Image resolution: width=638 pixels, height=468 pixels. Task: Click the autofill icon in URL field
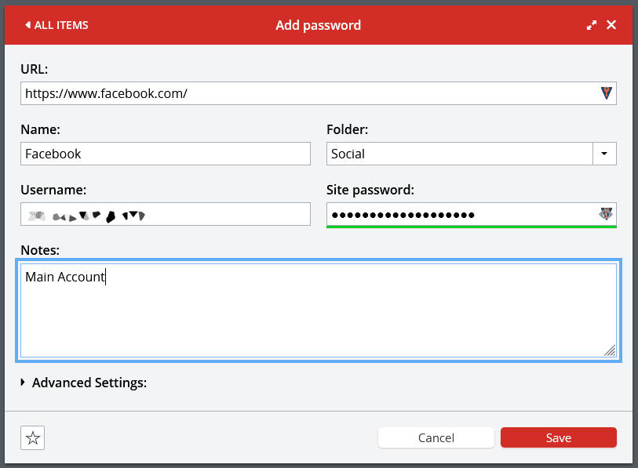607,93
